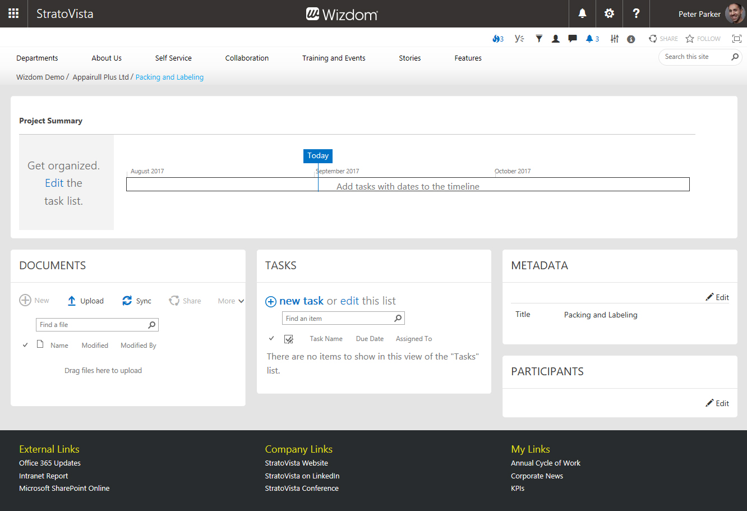Viewport: 747px width, 511px height.
Task: Open the flame icon showing 3
Action: [498, 39]
